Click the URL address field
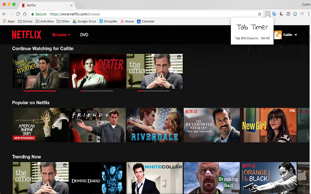Screen dimensions: 311x194 [x=147, y=14]
